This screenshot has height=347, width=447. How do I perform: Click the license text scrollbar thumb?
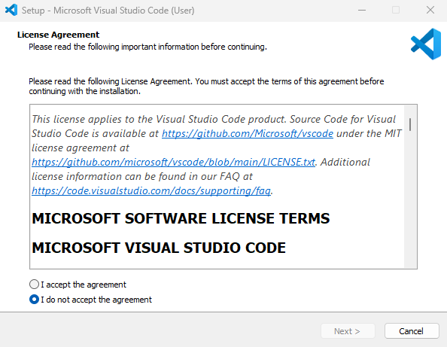click(x=410, y=125)
